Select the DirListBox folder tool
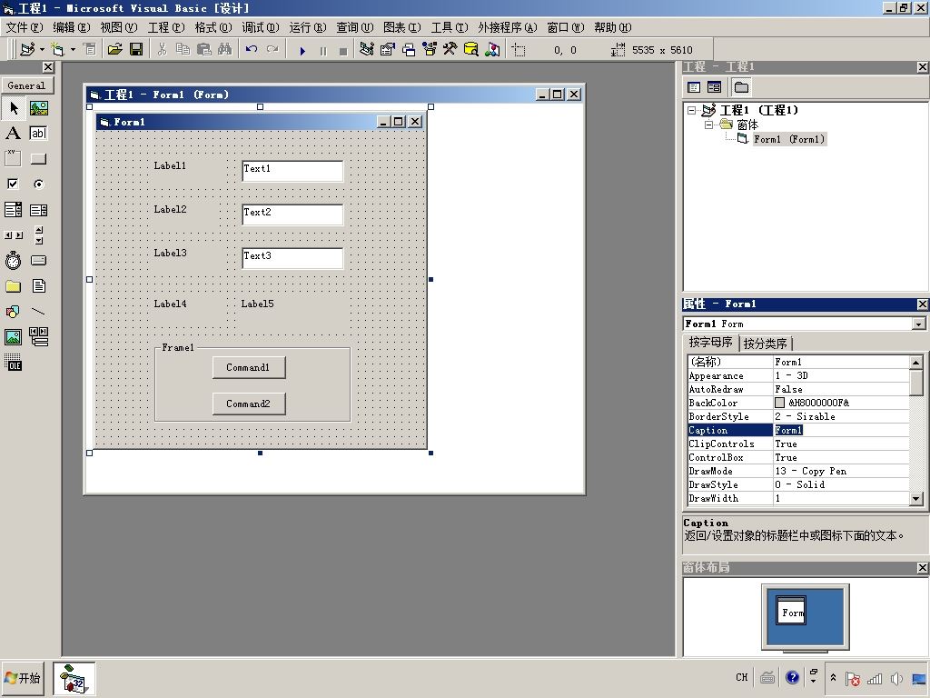 (x=14, y=286)
